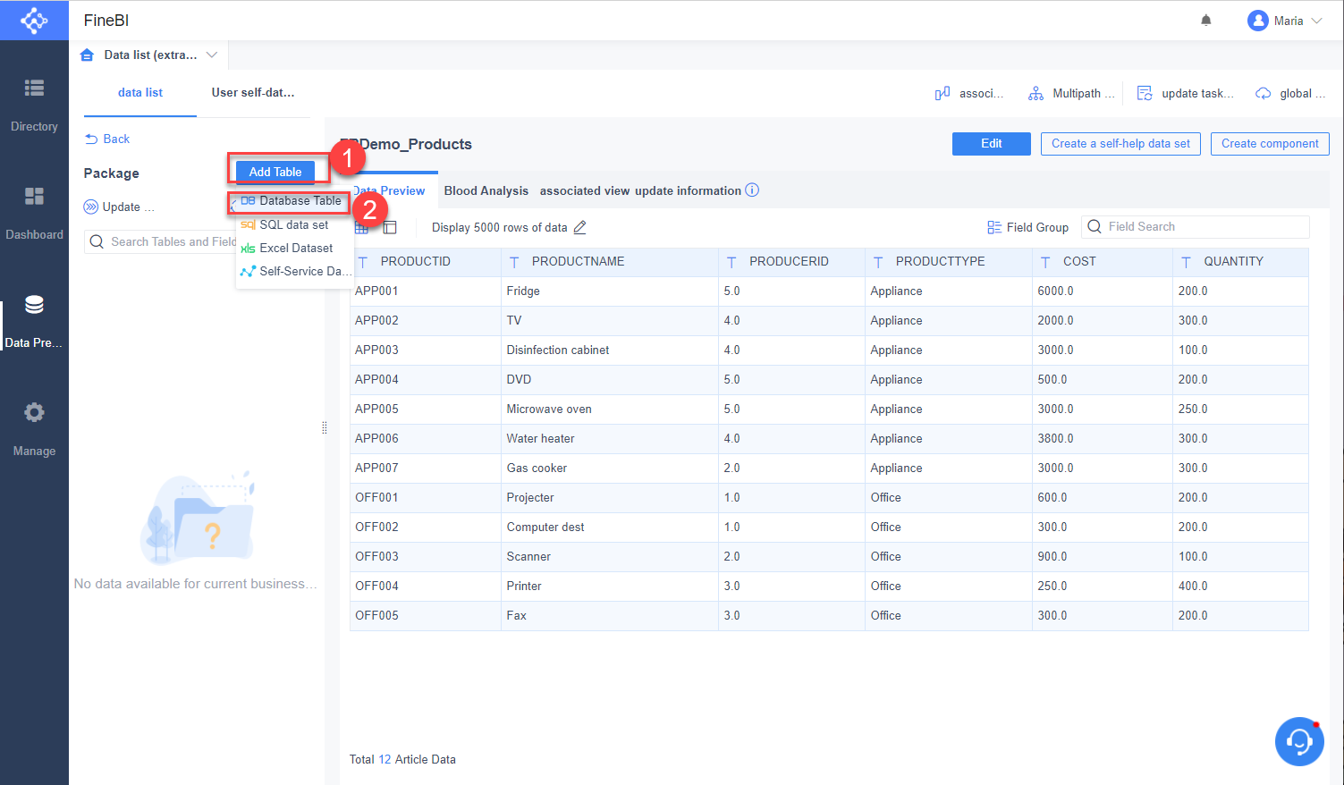Click the notification bell

[1205, 19]
